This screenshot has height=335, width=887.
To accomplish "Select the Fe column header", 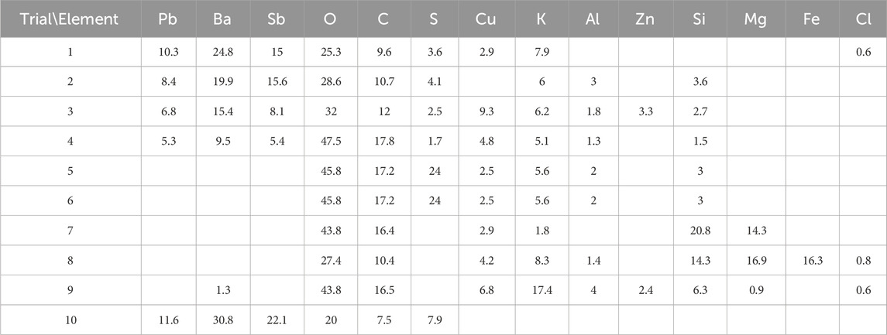I will click(x=812, y=19).
